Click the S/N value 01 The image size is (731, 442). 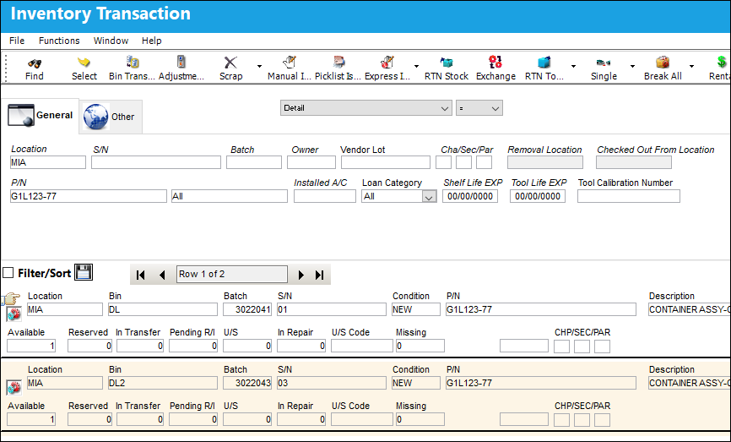click(x=332, y=309)
